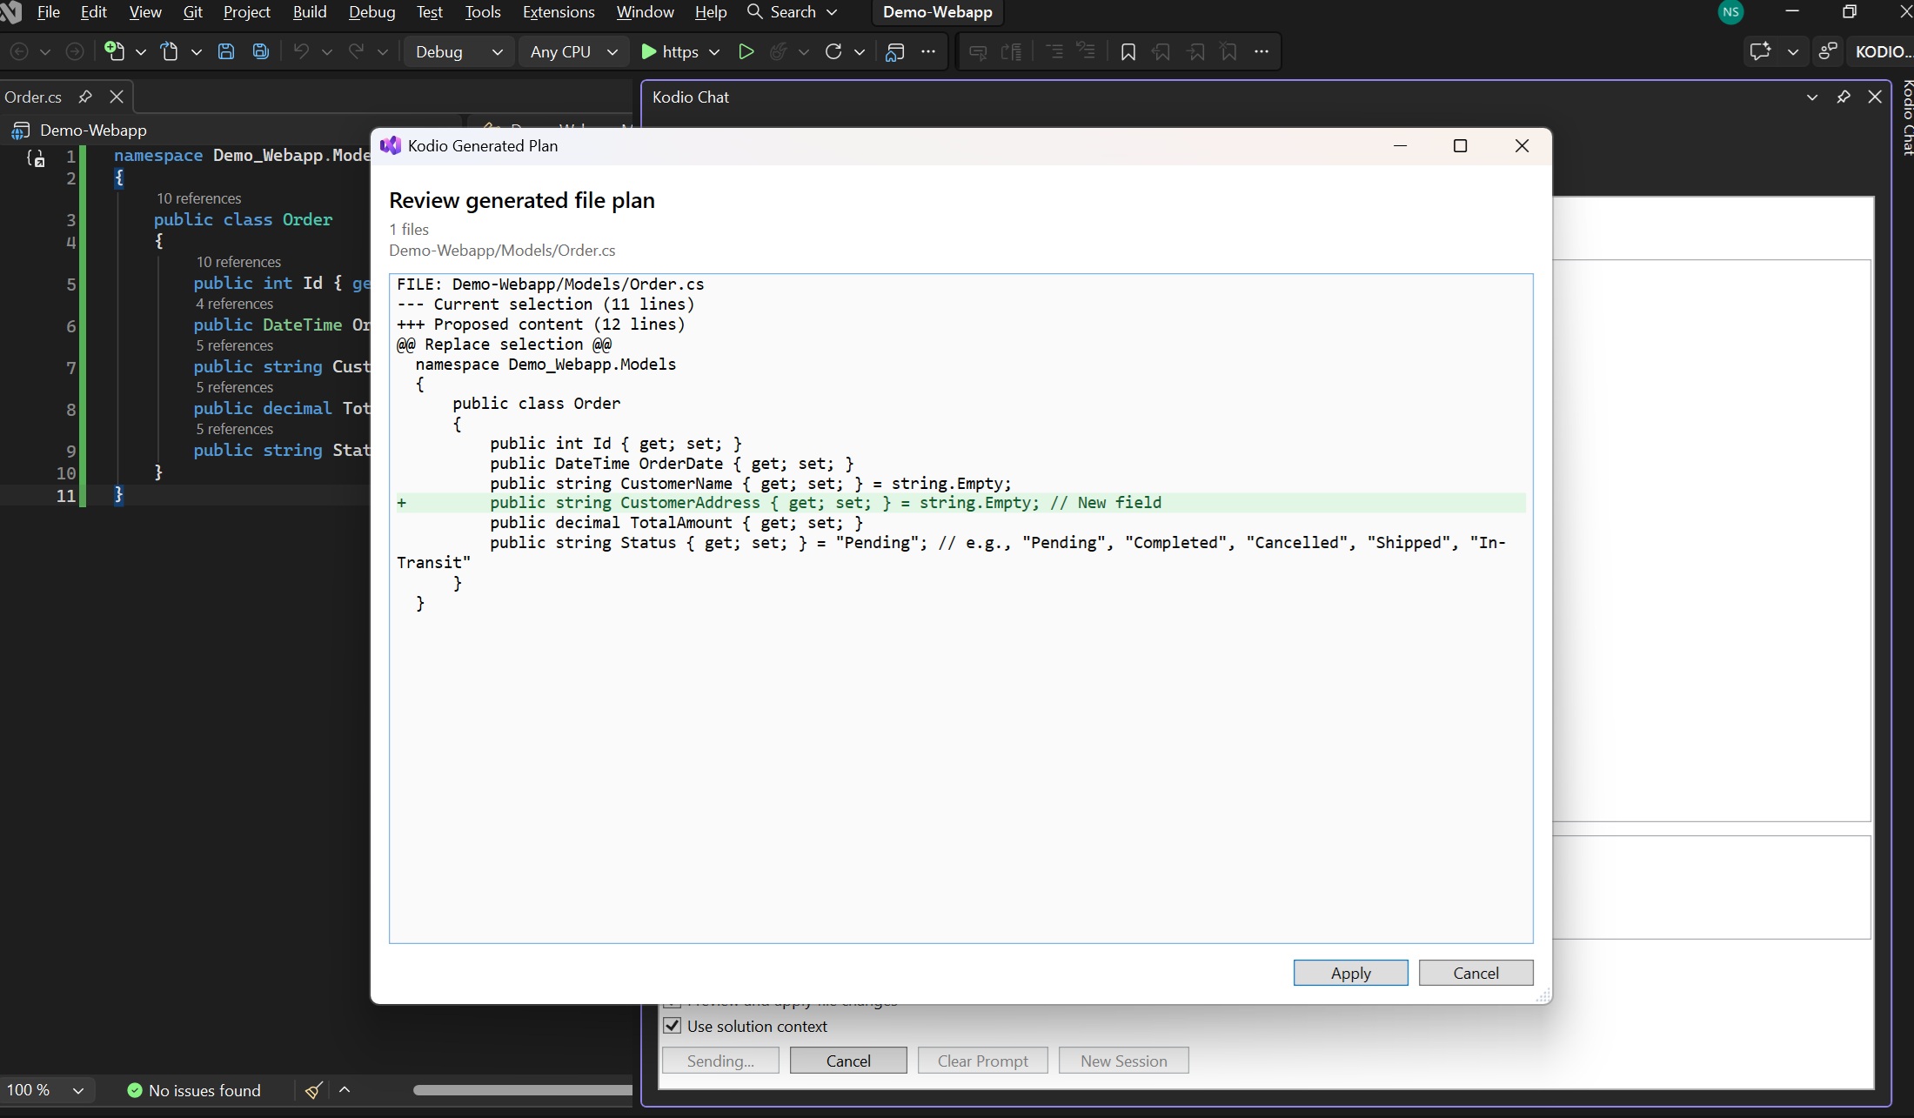Click the code cleanup broom icon in status bar
The image size is (1914, 1118).
314,1089
